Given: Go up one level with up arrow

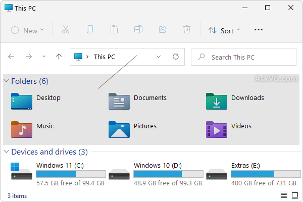Looking at the screenshot, I should tap(59, 57).
